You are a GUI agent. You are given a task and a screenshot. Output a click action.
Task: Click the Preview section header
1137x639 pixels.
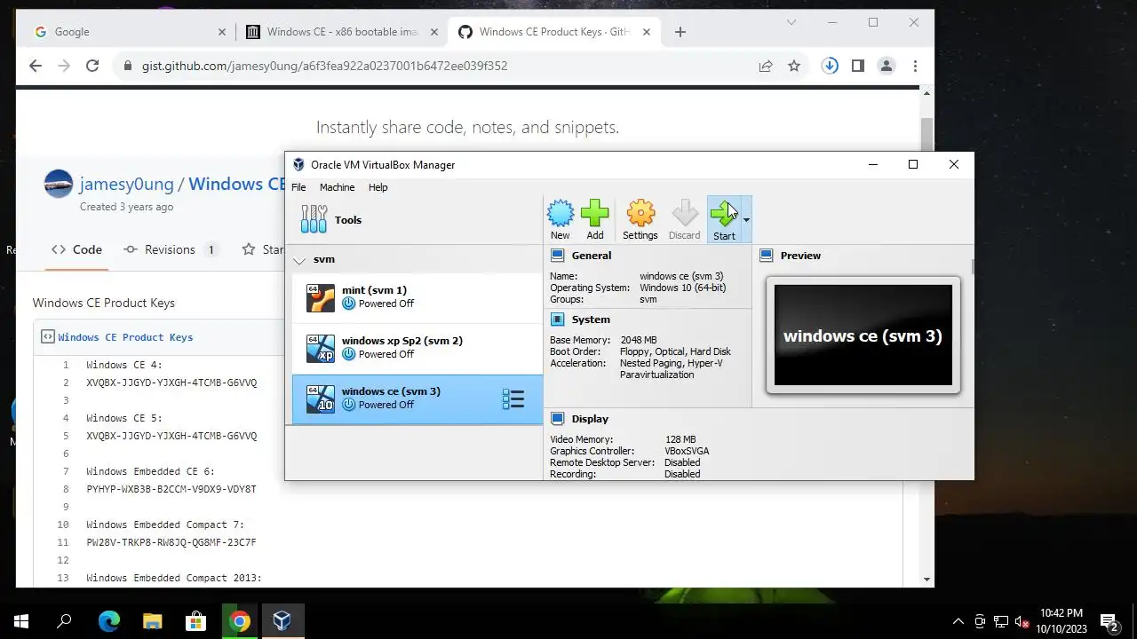[800, 256]
